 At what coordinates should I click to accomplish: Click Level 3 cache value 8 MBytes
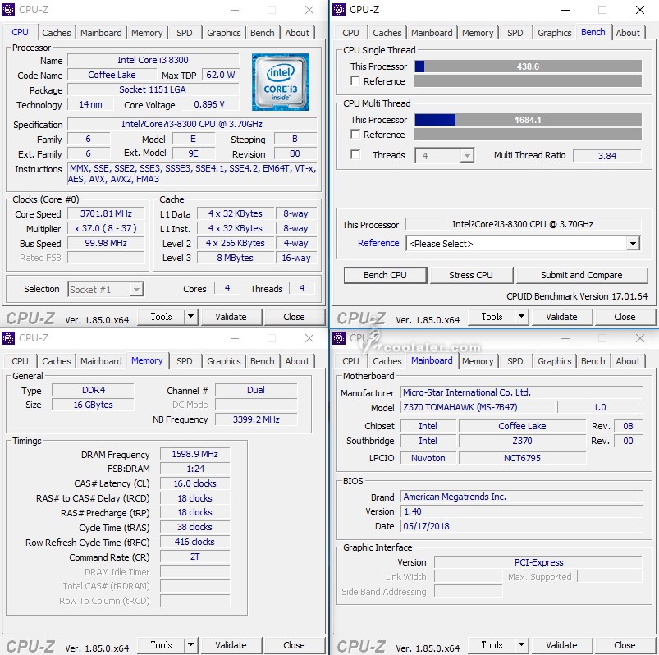(235, 258)
